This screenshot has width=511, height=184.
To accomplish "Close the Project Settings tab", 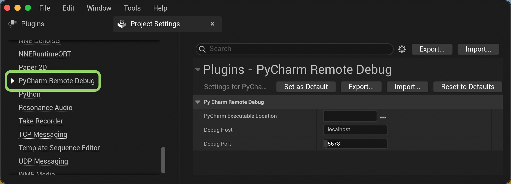I will [x=212, y=24].
